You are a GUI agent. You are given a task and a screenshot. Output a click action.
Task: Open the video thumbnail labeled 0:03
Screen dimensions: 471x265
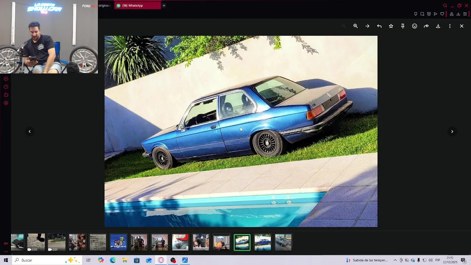pos(36,243)
